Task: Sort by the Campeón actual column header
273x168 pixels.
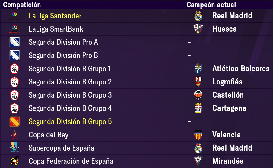Action: click(x=211, y=5)
